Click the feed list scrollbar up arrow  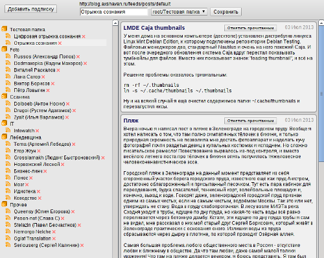coord(115,23)
